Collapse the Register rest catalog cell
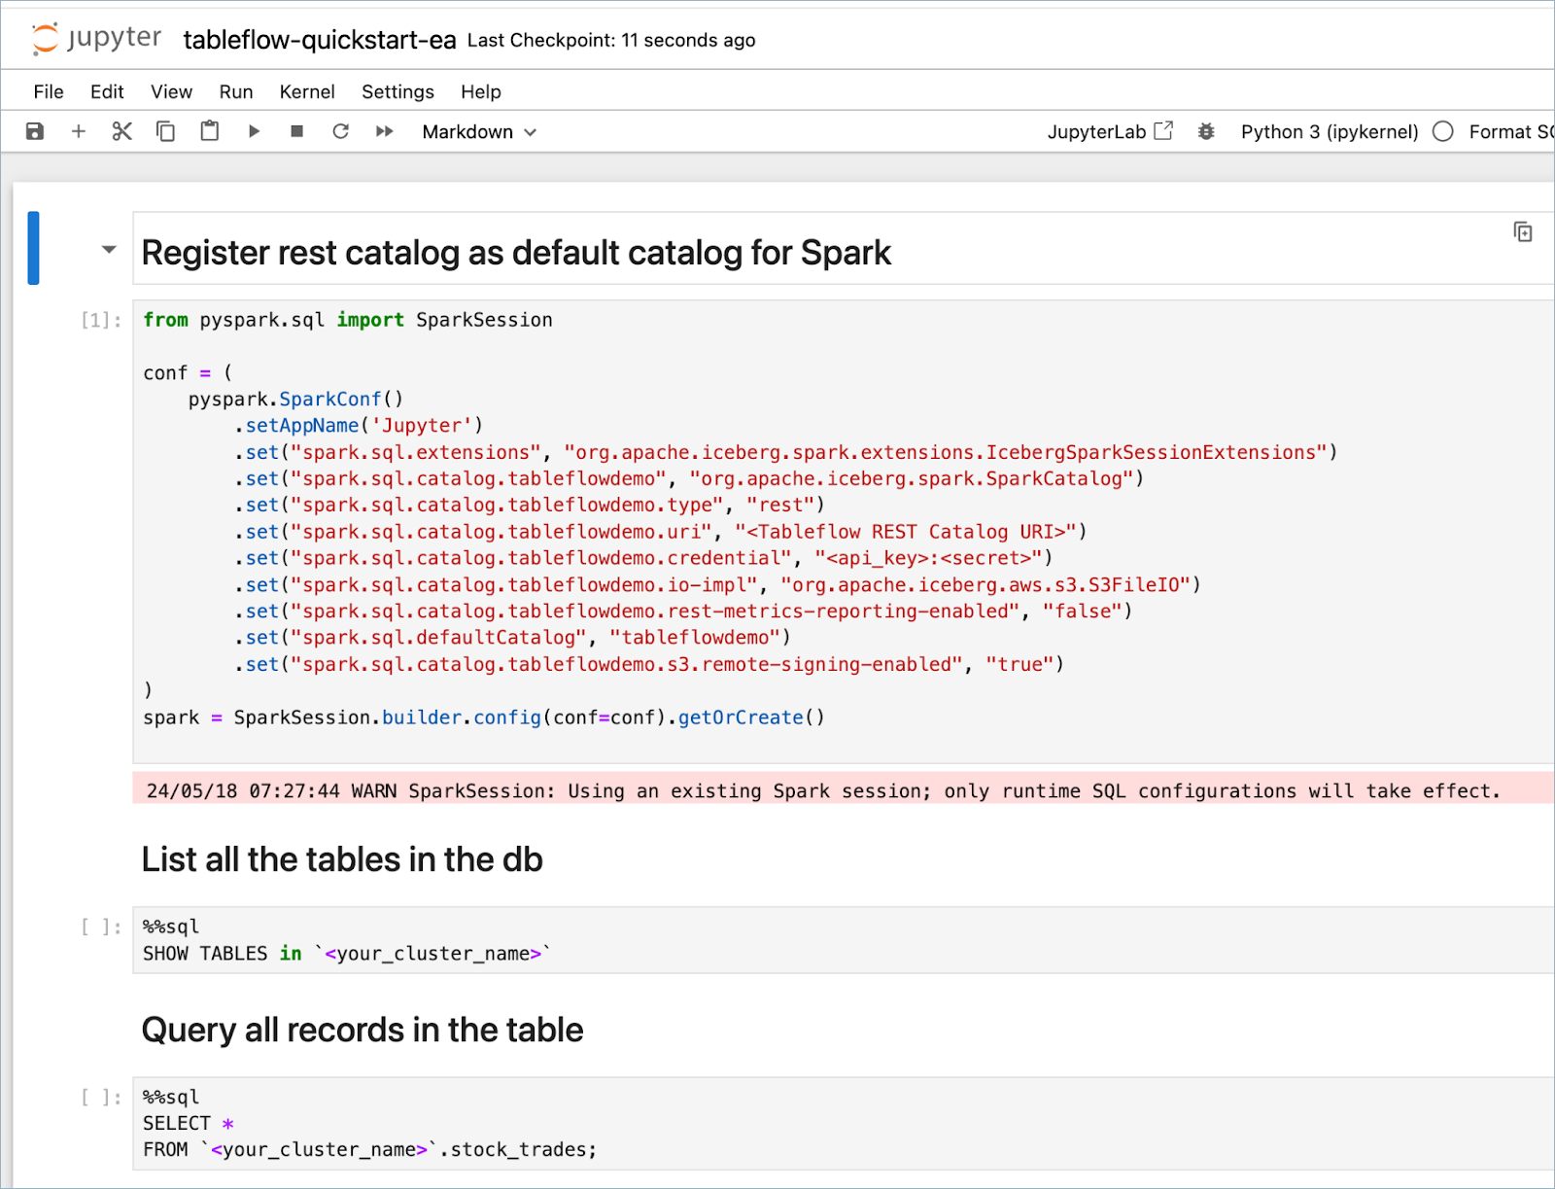The image size is (1555, 1189). tap(107, 250)
